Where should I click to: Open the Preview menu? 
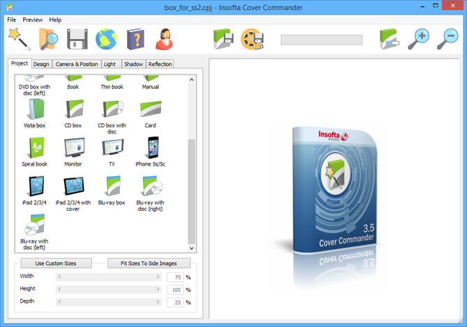(x=33, y=19)
